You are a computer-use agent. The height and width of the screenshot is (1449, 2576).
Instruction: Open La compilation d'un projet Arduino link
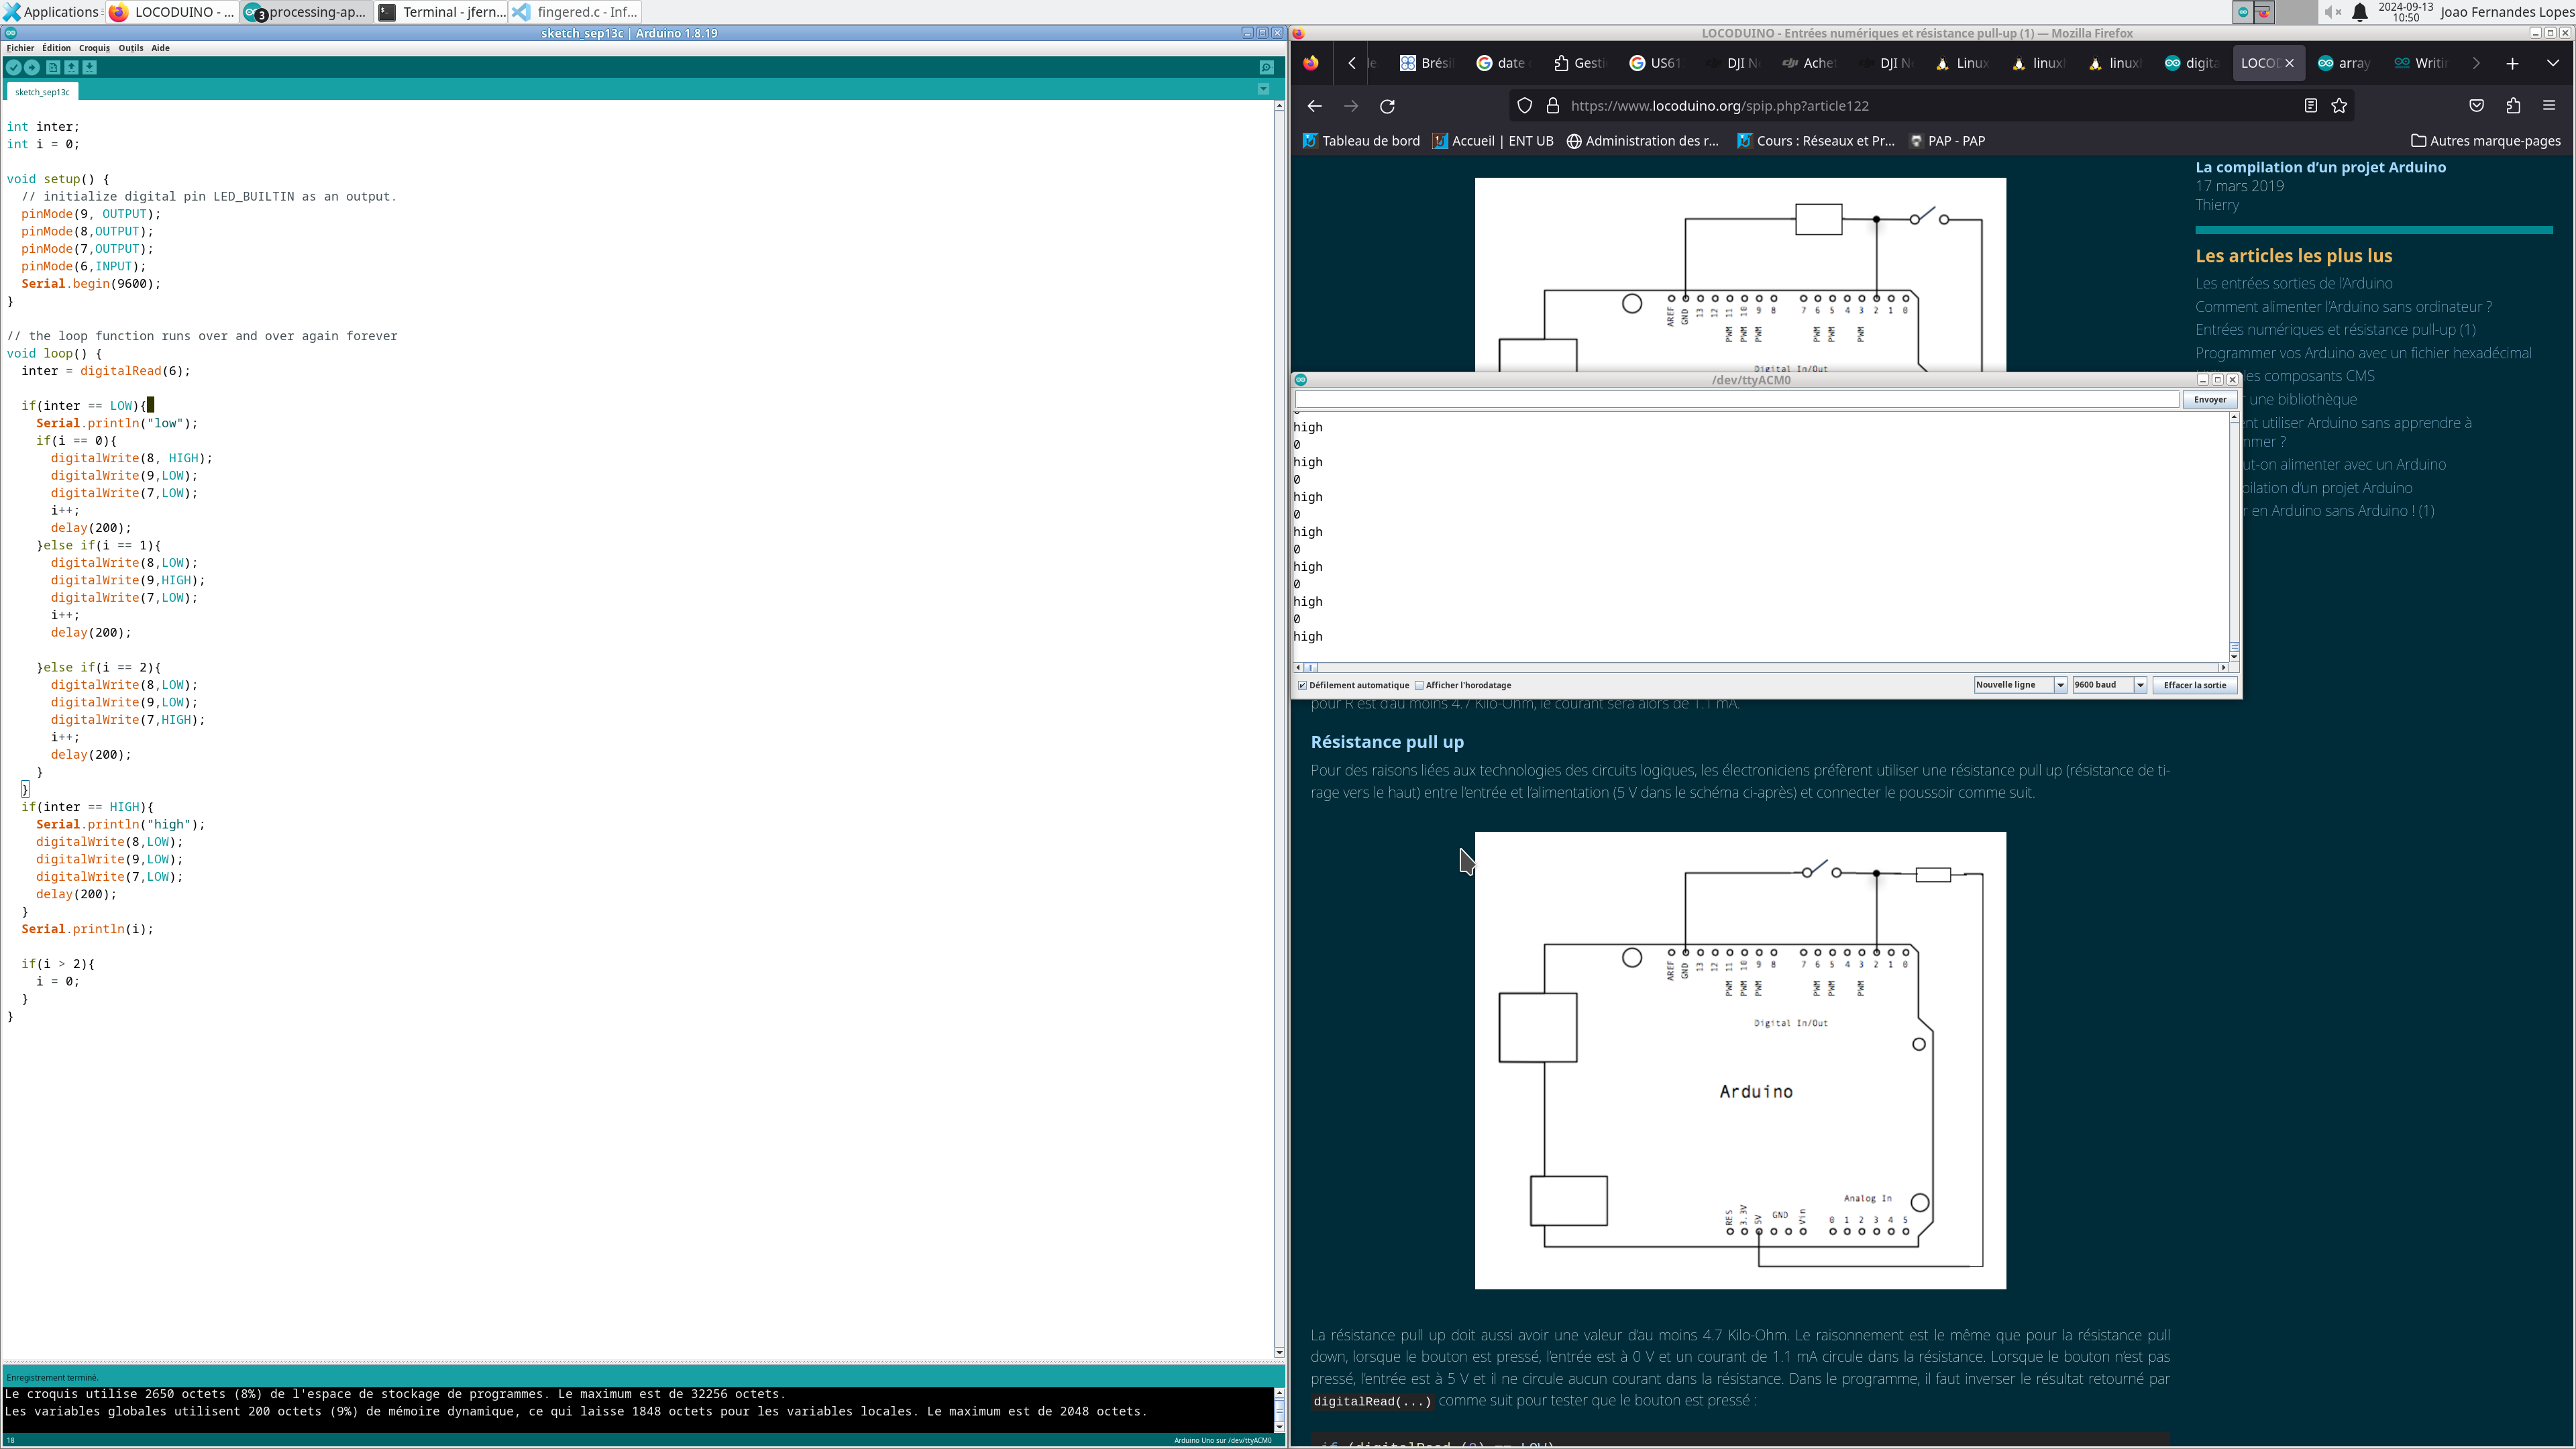(x=2320, y=167)
